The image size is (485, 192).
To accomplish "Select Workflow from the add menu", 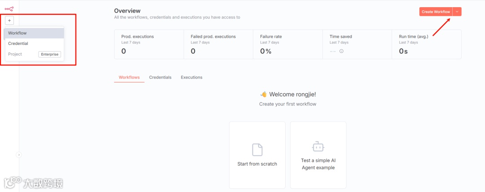I will point(34,33).
